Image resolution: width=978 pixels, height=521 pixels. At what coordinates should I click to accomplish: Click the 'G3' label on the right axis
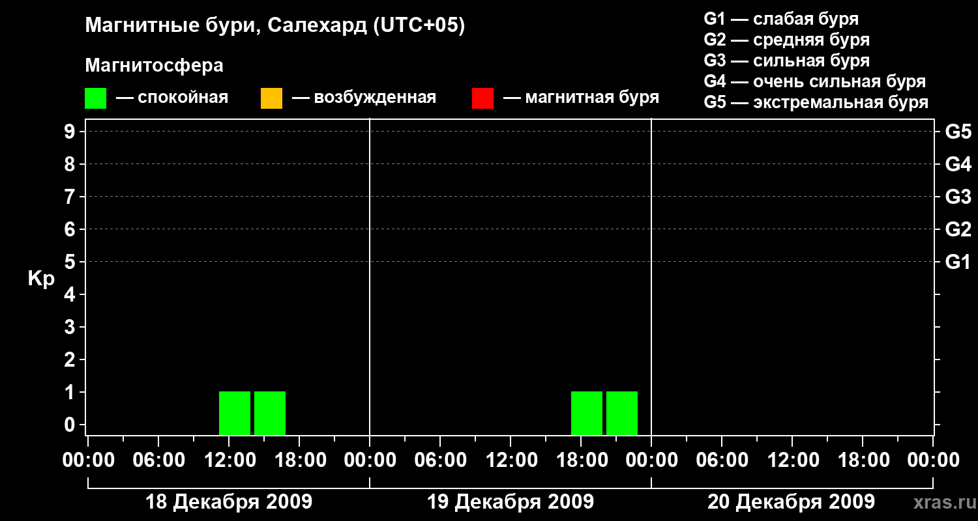tap(958, 197)
